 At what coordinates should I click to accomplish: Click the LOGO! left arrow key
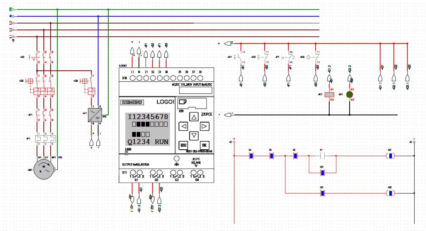click(183, 126)
